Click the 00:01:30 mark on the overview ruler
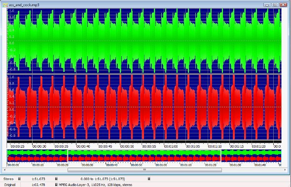 (235, 165)
